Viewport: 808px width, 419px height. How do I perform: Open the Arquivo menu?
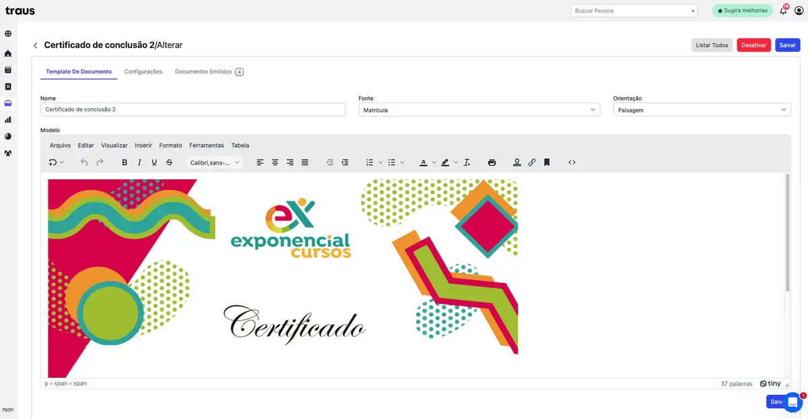tap(60, 146)
